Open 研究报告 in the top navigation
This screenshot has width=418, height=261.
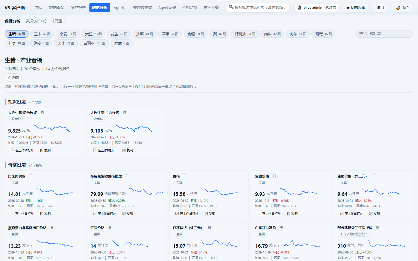tap(78, 8)
